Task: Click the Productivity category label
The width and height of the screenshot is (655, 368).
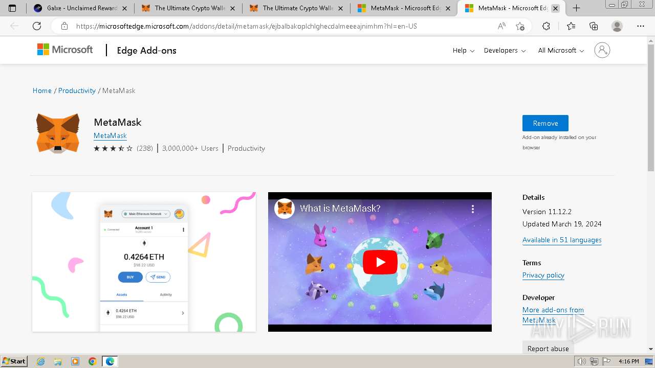Action: point(246,148)
